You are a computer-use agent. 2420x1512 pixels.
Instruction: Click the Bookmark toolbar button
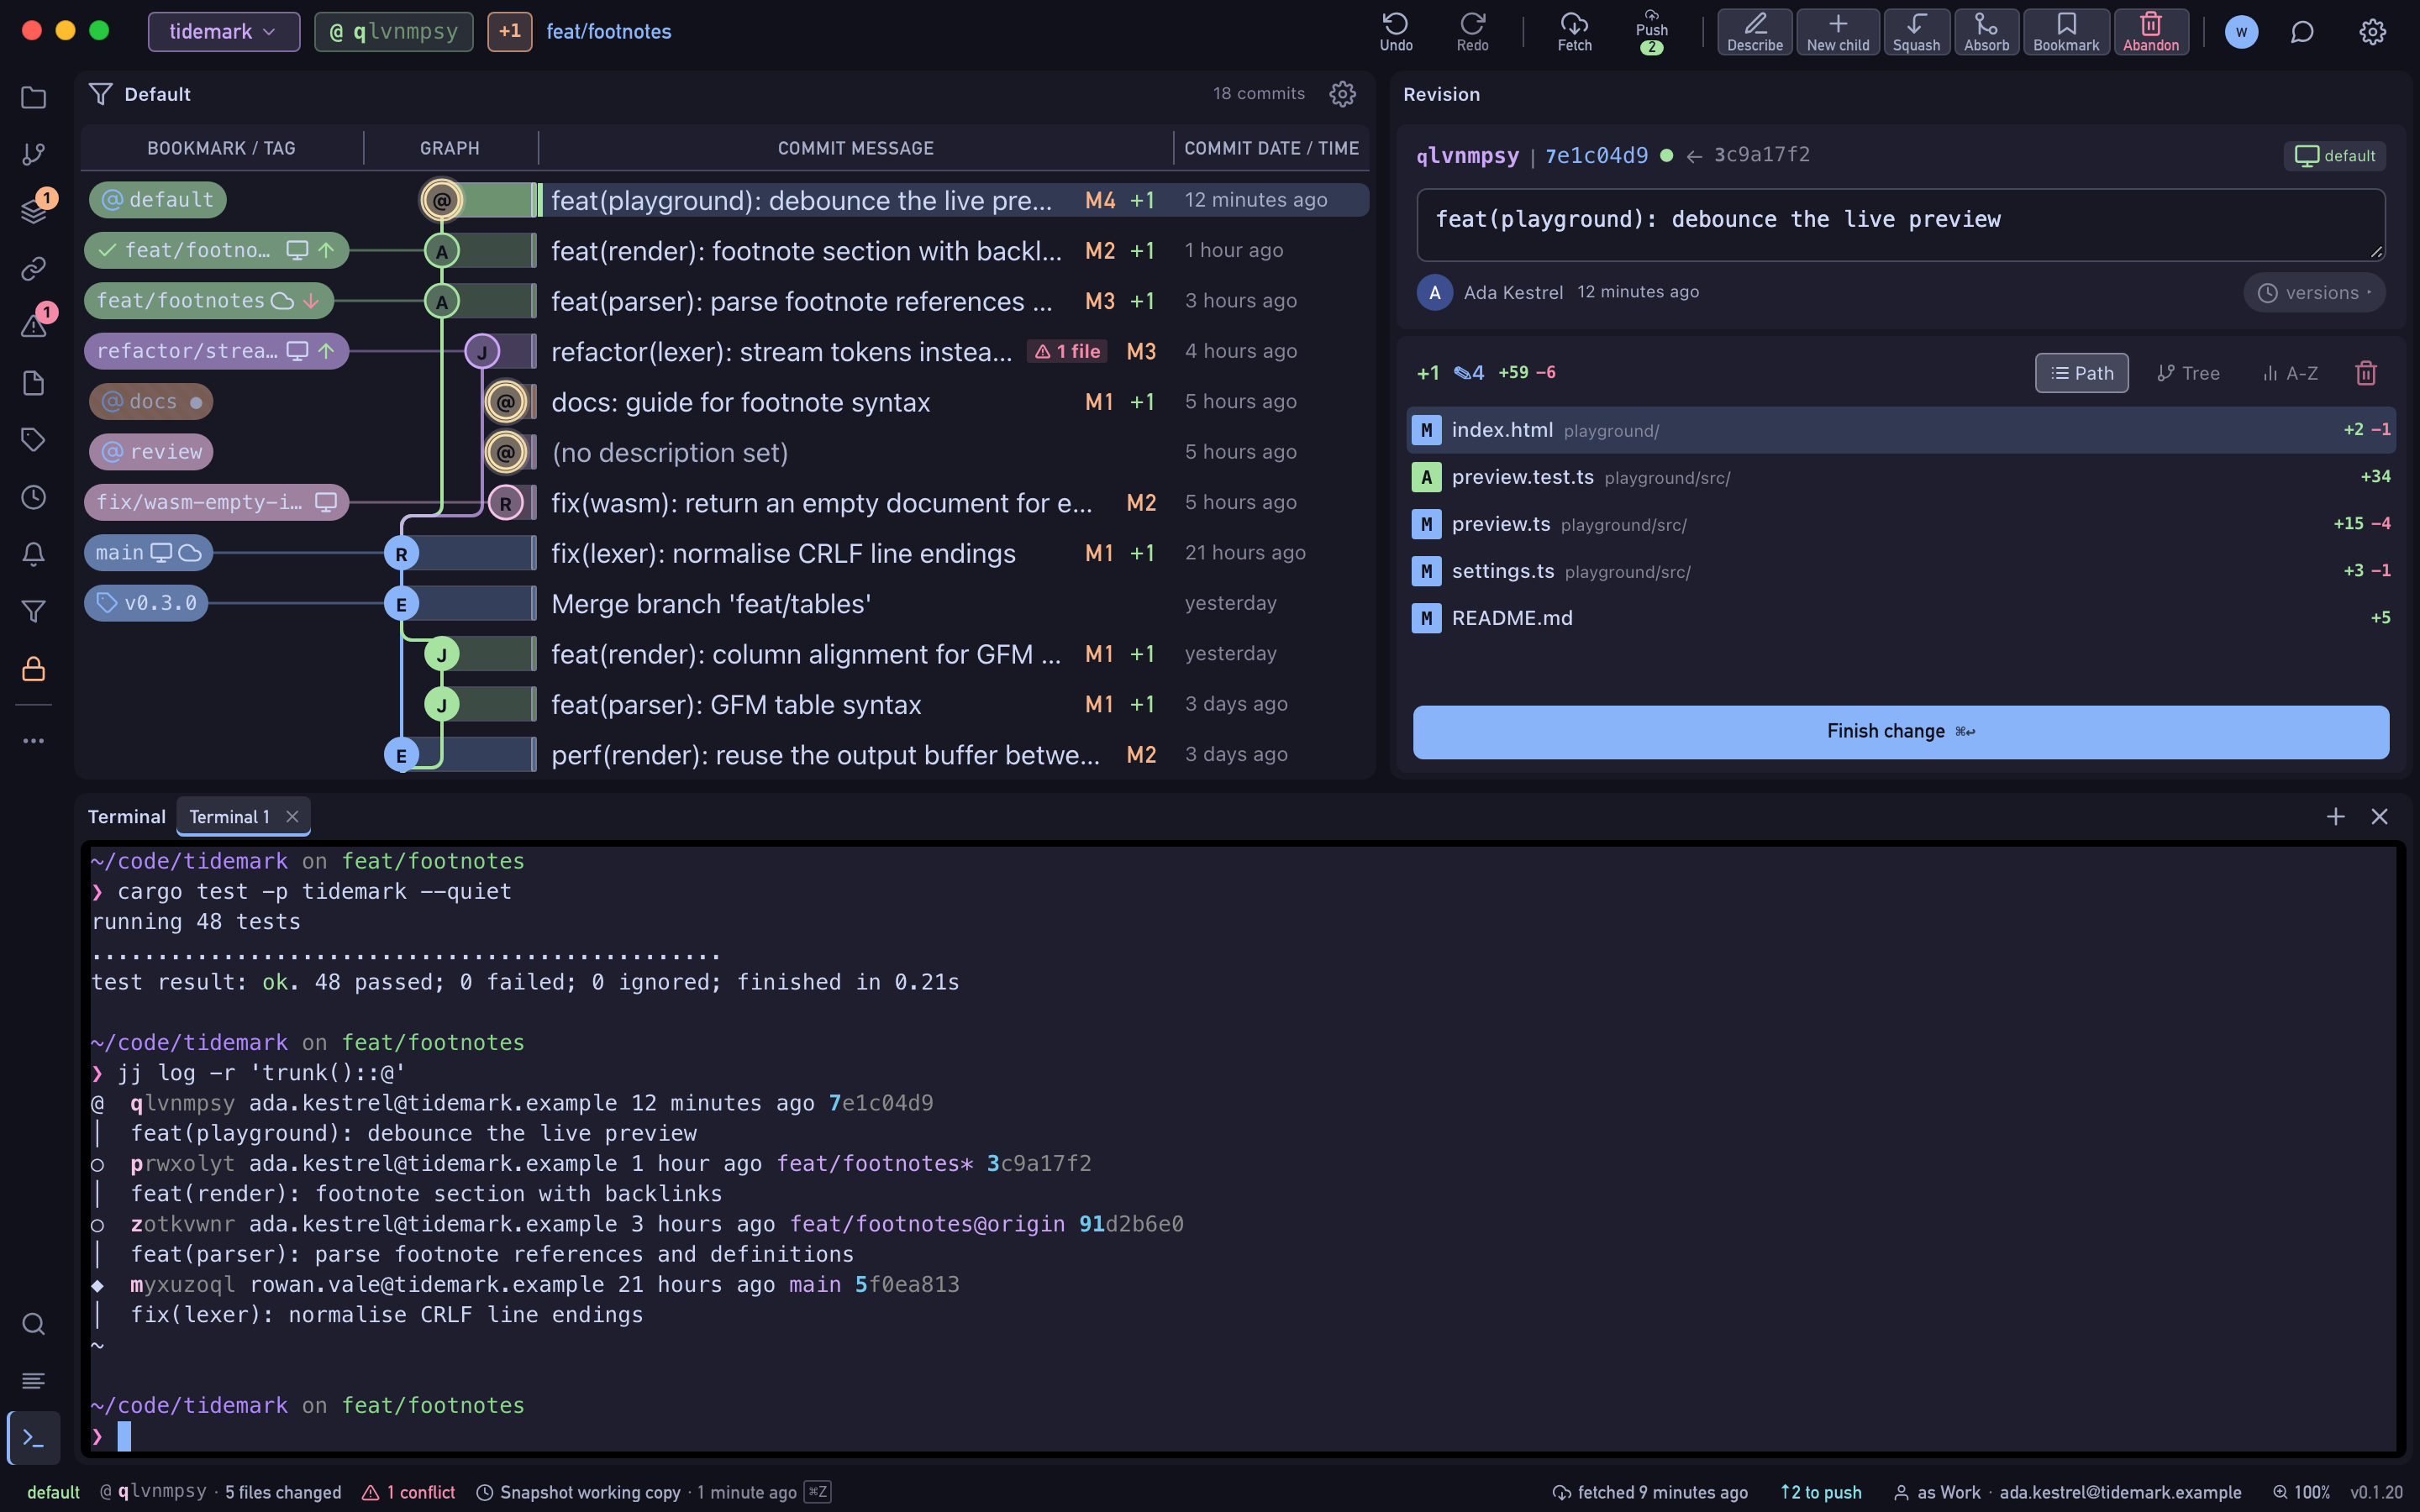pyautogui.click(x=2066, y=31)
